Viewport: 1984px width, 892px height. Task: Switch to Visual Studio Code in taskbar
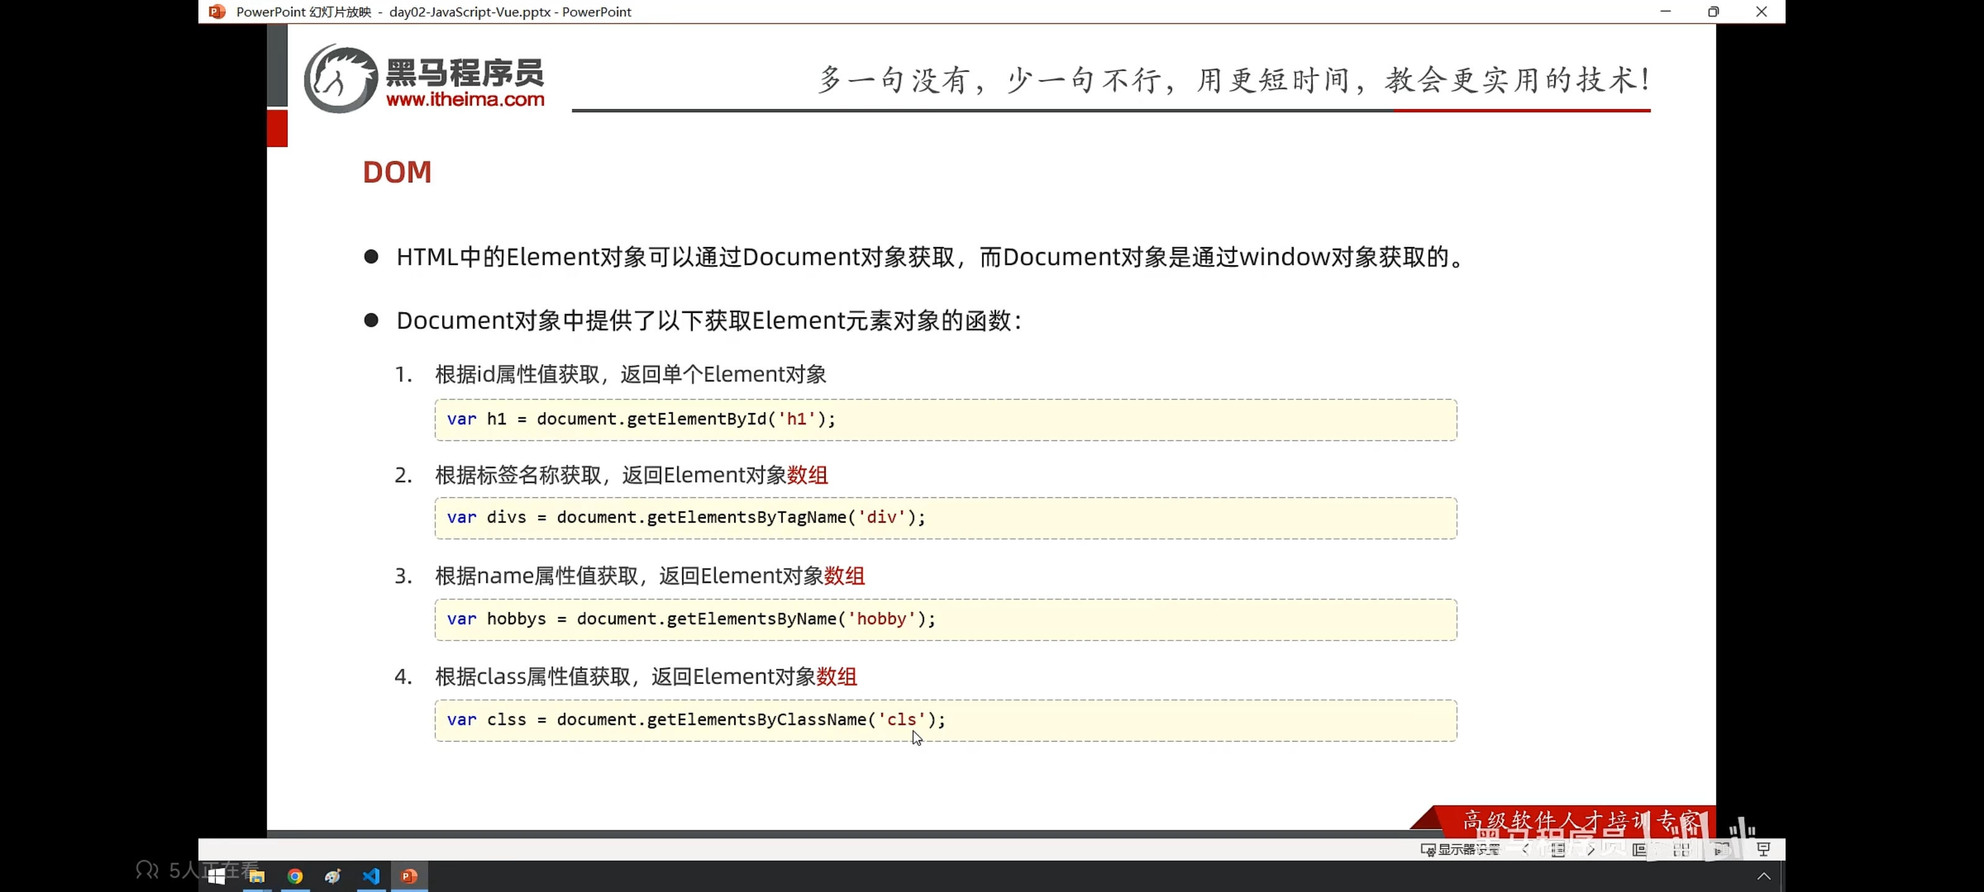371,876
